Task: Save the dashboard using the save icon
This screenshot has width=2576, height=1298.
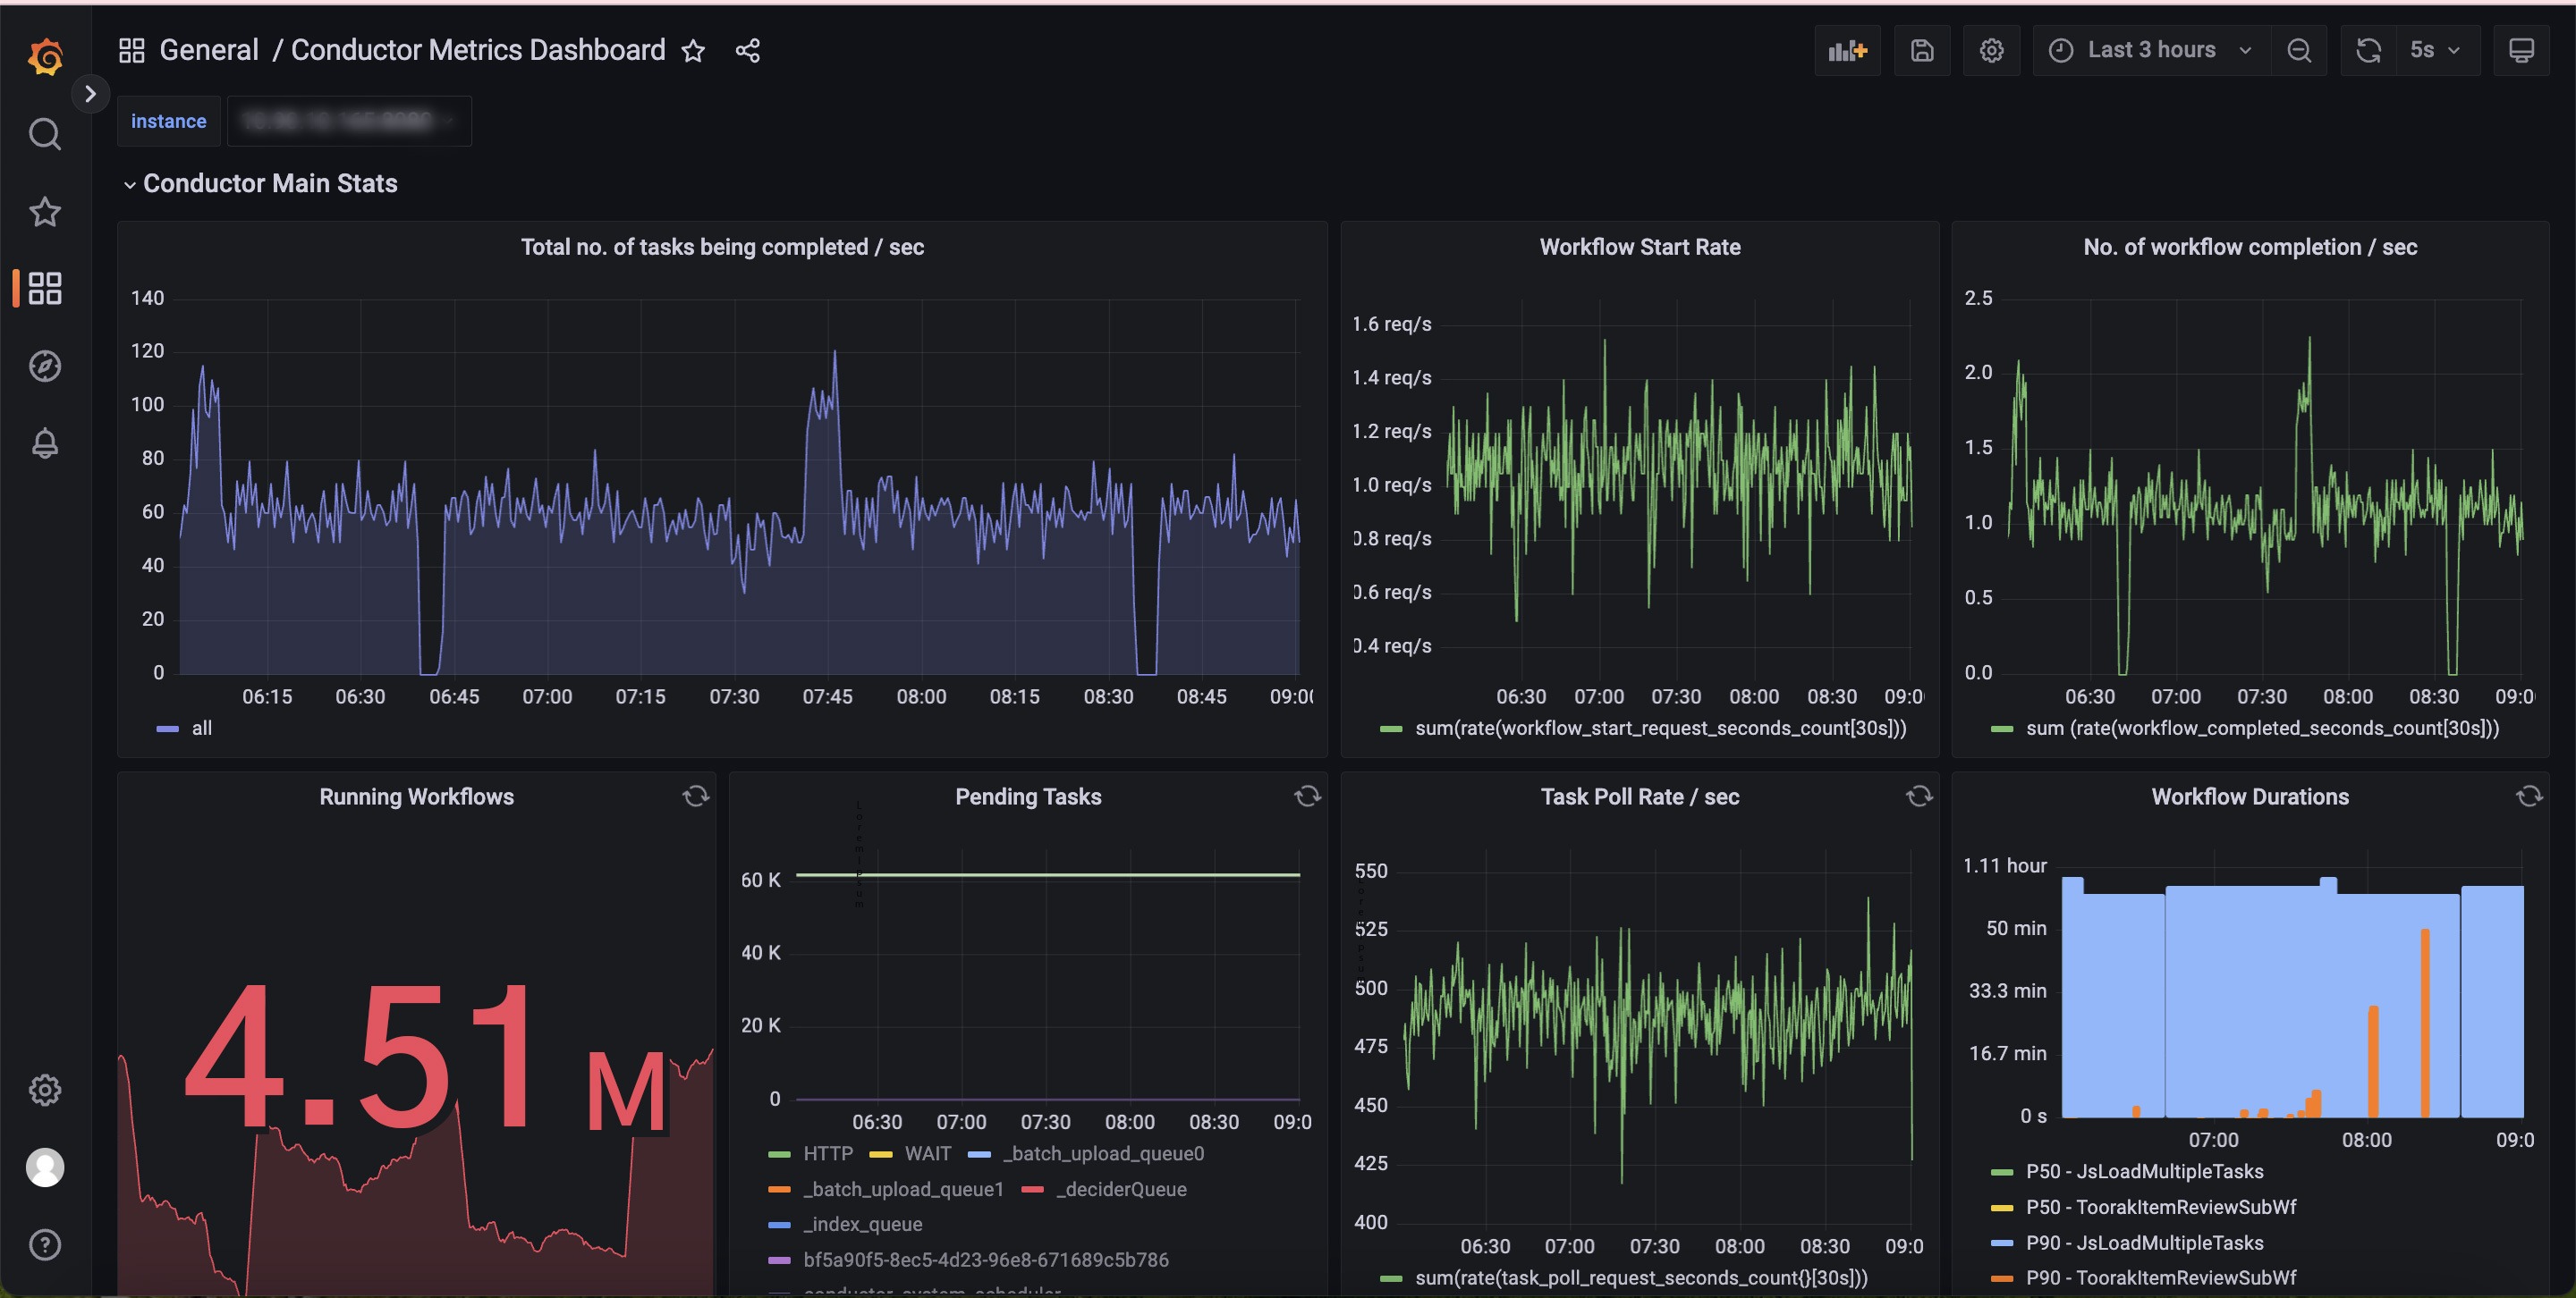Action: tap(1922, 50)
